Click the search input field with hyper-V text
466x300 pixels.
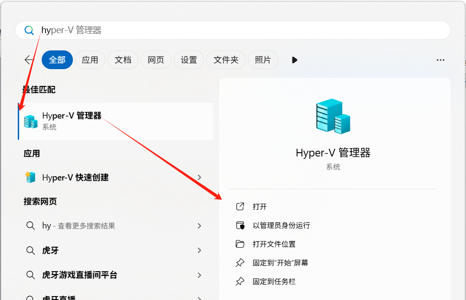pyautogui.click(x=233, y=30)
